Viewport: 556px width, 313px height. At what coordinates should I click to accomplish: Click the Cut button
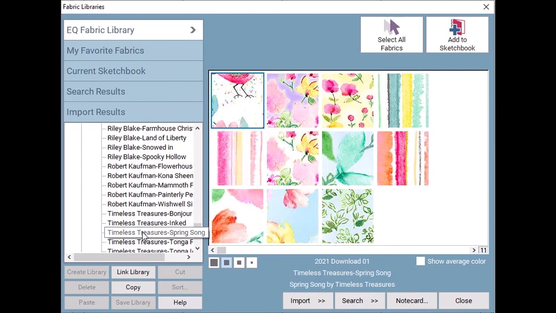(180, 272)
